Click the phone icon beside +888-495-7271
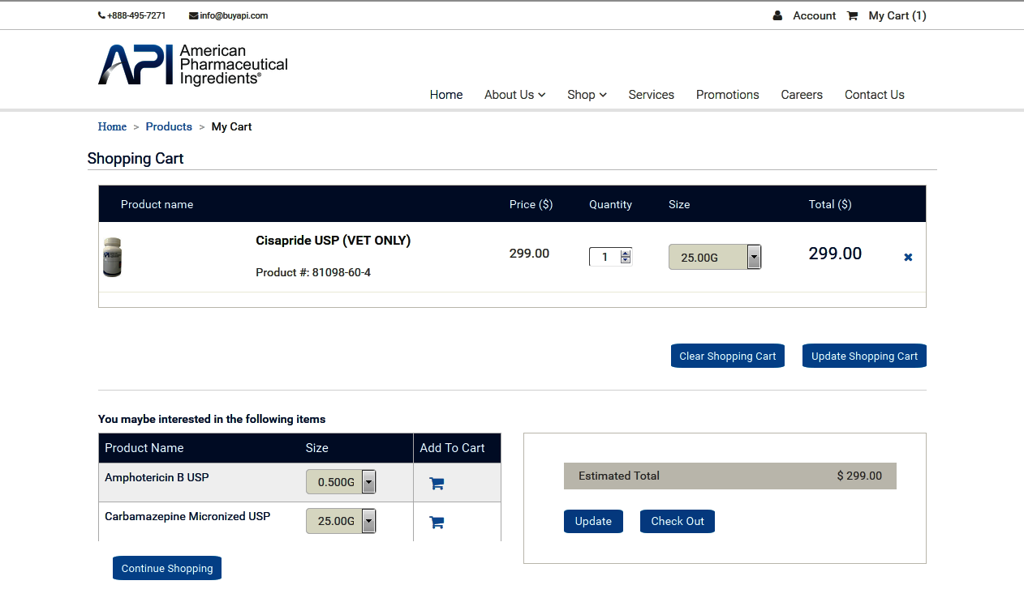This screenshot has height=602, width=1024. coord(101,15)
